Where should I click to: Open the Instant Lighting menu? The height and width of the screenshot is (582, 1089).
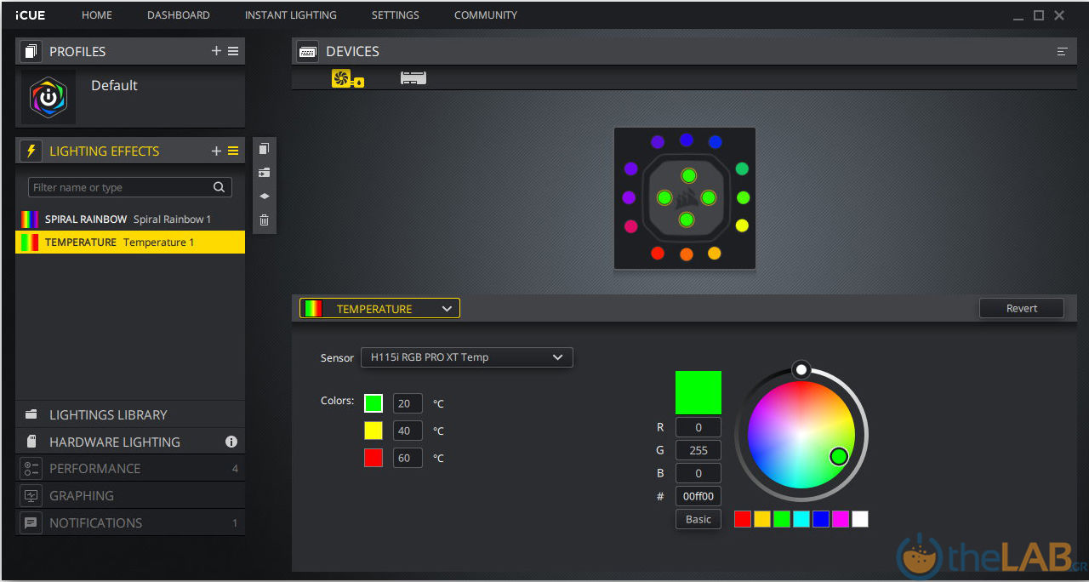(291, 14)
